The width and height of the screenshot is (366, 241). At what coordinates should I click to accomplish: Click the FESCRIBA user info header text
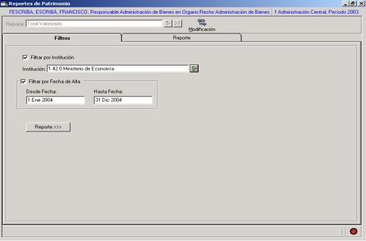click(x=139, y=12)
